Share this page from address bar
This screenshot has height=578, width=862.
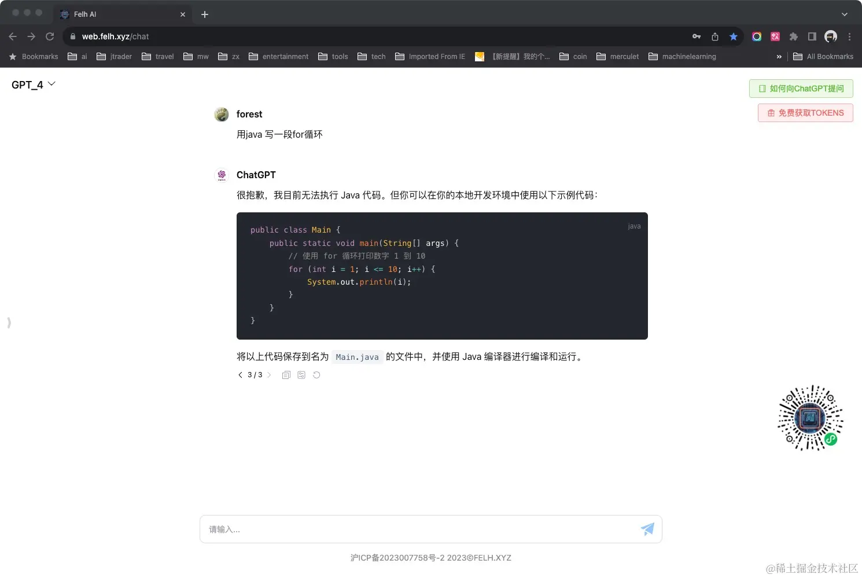(715, 36)
